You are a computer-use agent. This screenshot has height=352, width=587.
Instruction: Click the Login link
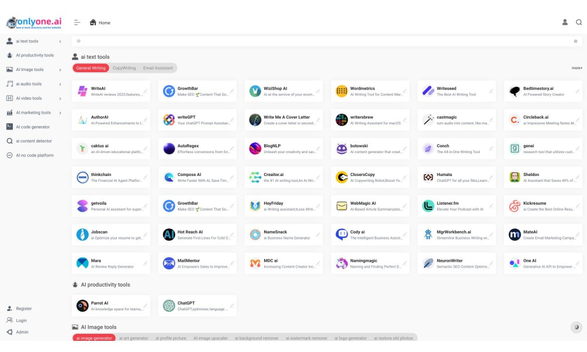pyautogui.click(x=21, y=320)
